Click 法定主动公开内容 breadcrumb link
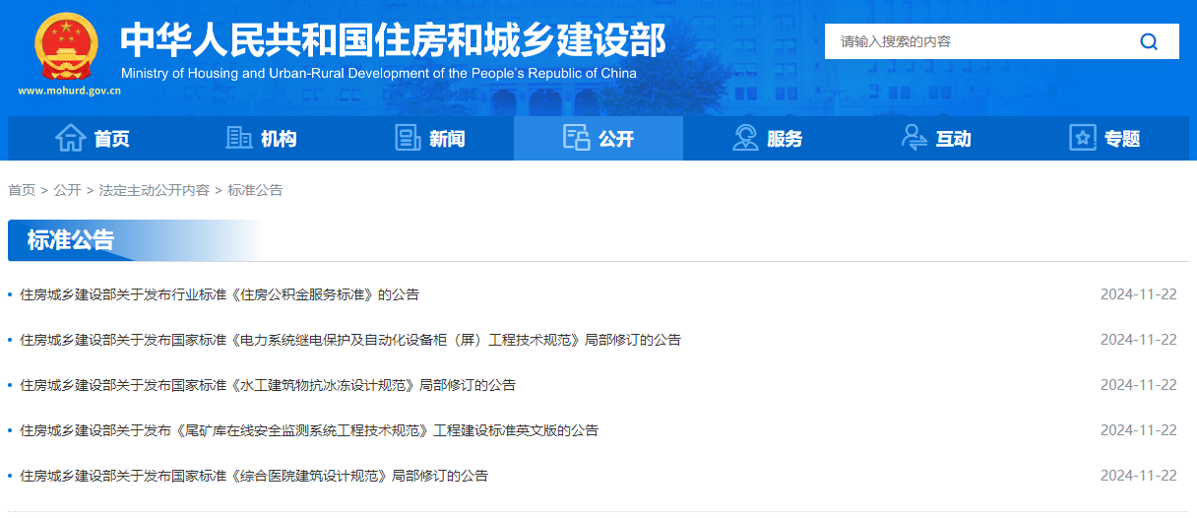 point(155,190)
